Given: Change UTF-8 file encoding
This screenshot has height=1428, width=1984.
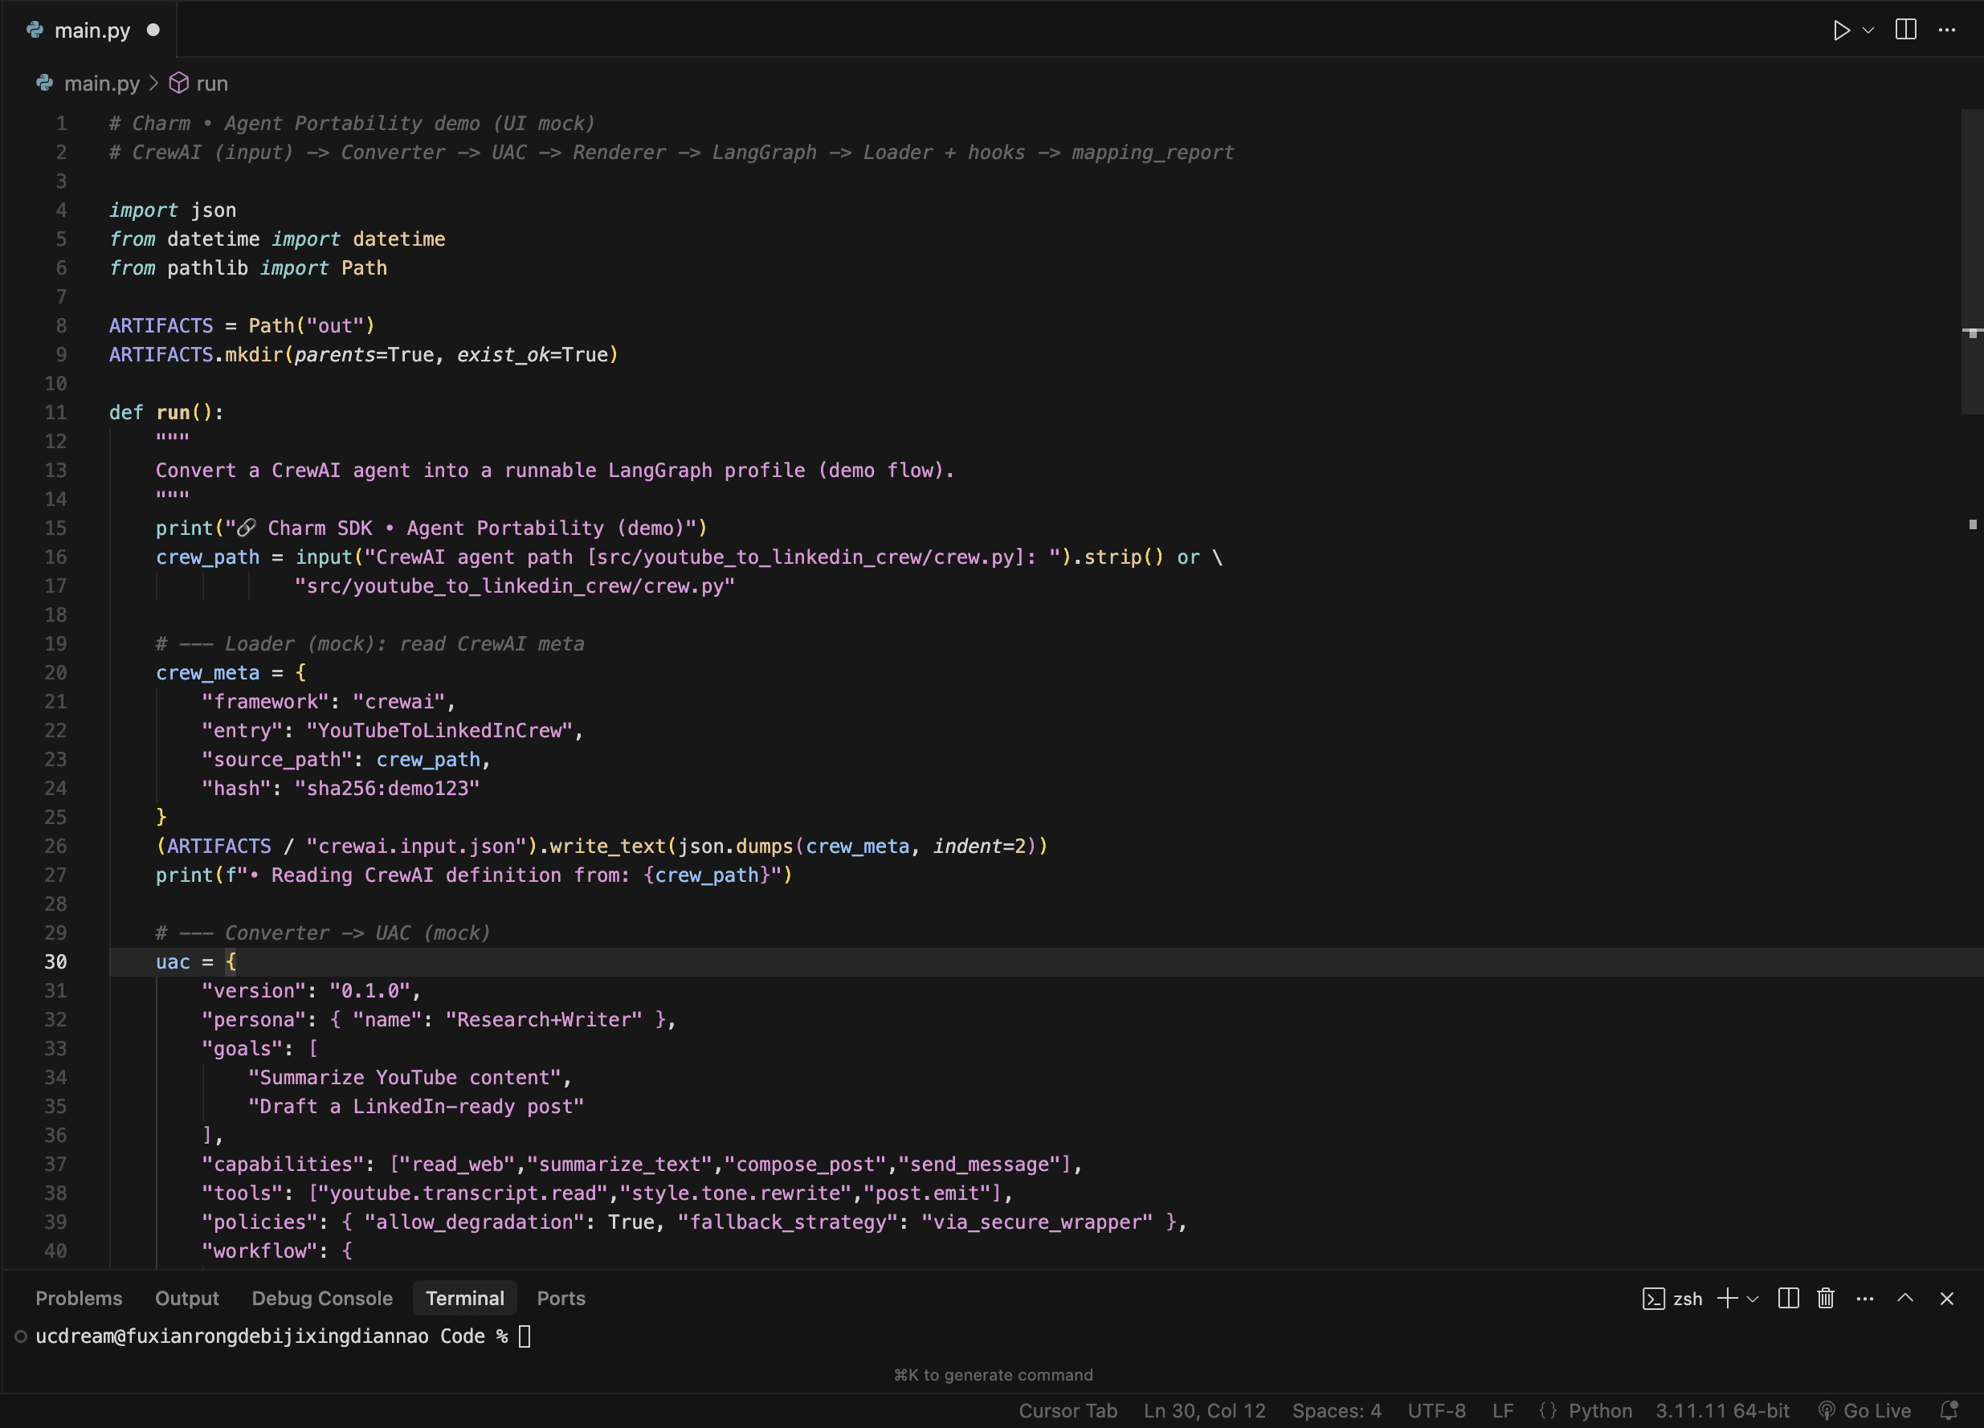Looking at the screenshot, I should (x=1435, y=1410).
